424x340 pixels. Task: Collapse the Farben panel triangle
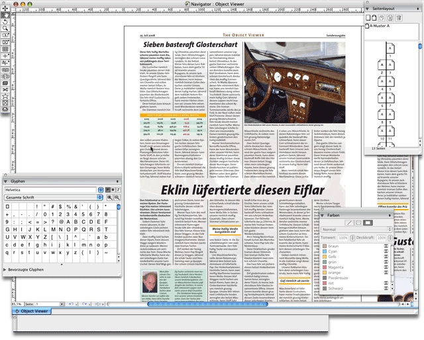click(x=323, y=215)
